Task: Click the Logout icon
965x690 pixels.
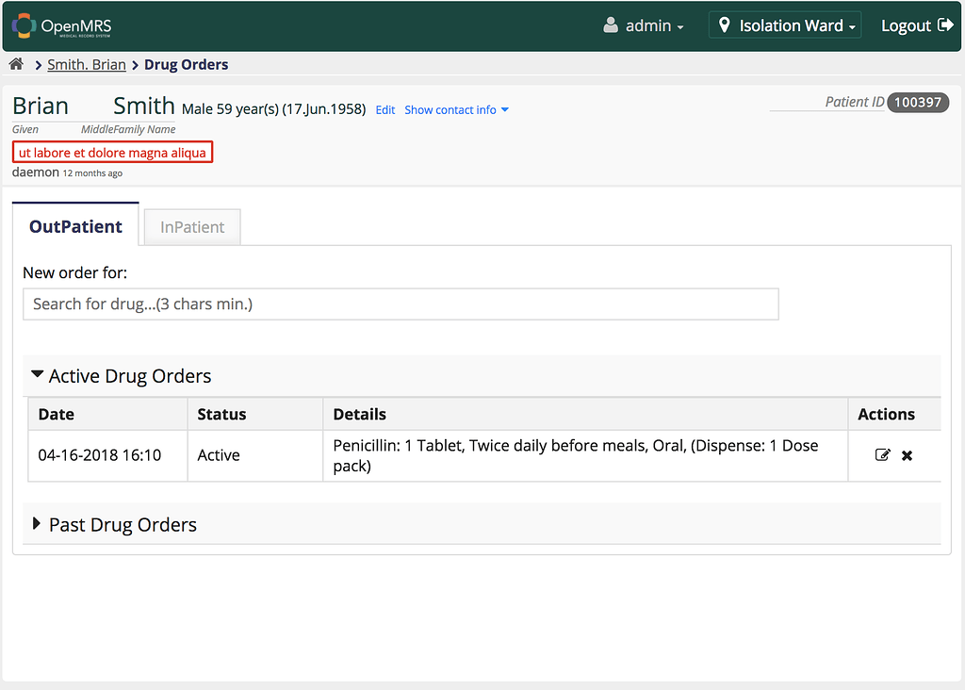Action: (947, 25)
